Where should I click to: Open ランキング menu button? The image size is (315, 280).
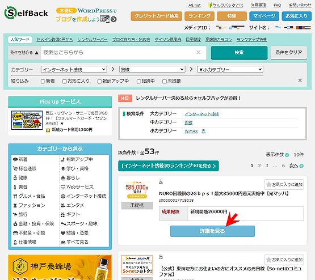coord(199,16)
